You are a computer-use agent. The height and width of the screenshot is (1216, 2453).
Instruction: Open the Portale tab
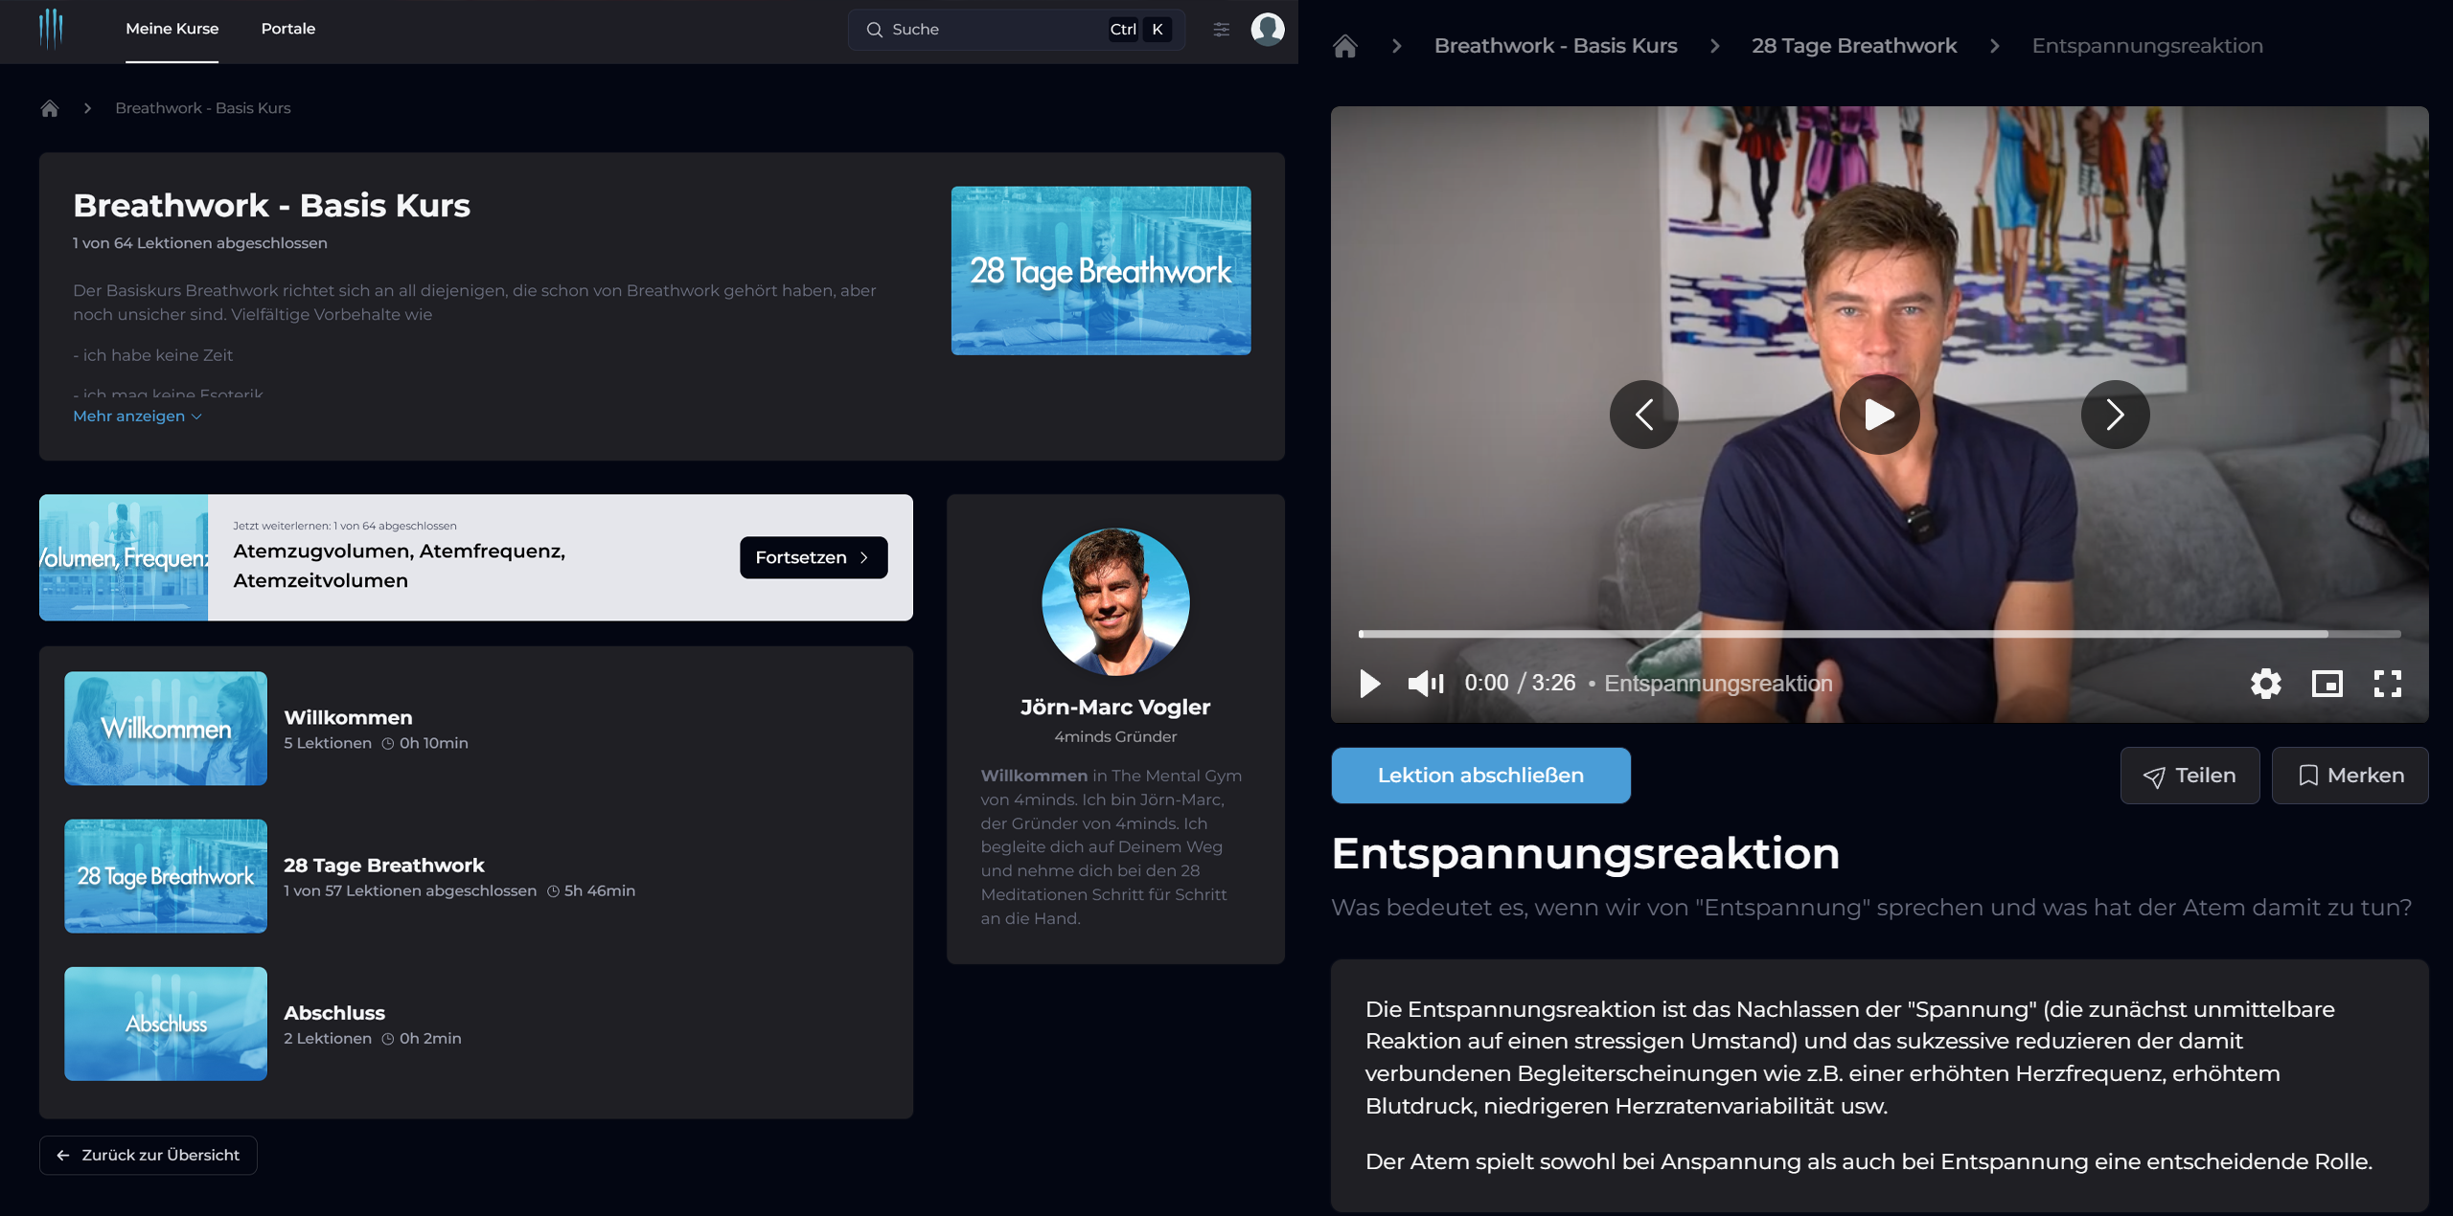(x=287, y=29)
